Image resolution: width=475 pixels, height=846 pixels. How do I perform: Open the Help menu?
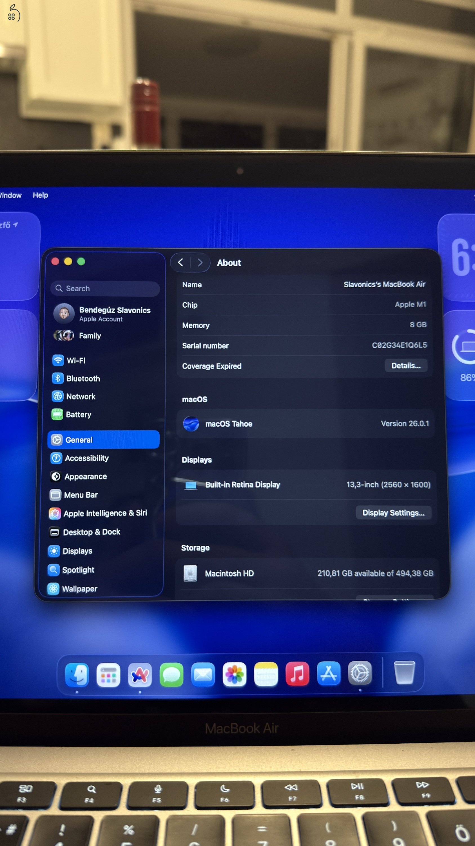click(x=40, y=195)
